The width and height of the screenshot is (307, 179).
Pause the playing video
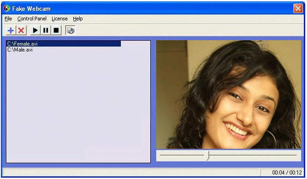coord(46,30)
